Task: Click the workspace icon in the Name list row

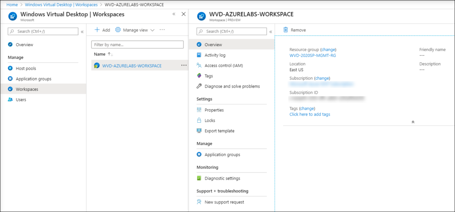Action: pos(96,66)
